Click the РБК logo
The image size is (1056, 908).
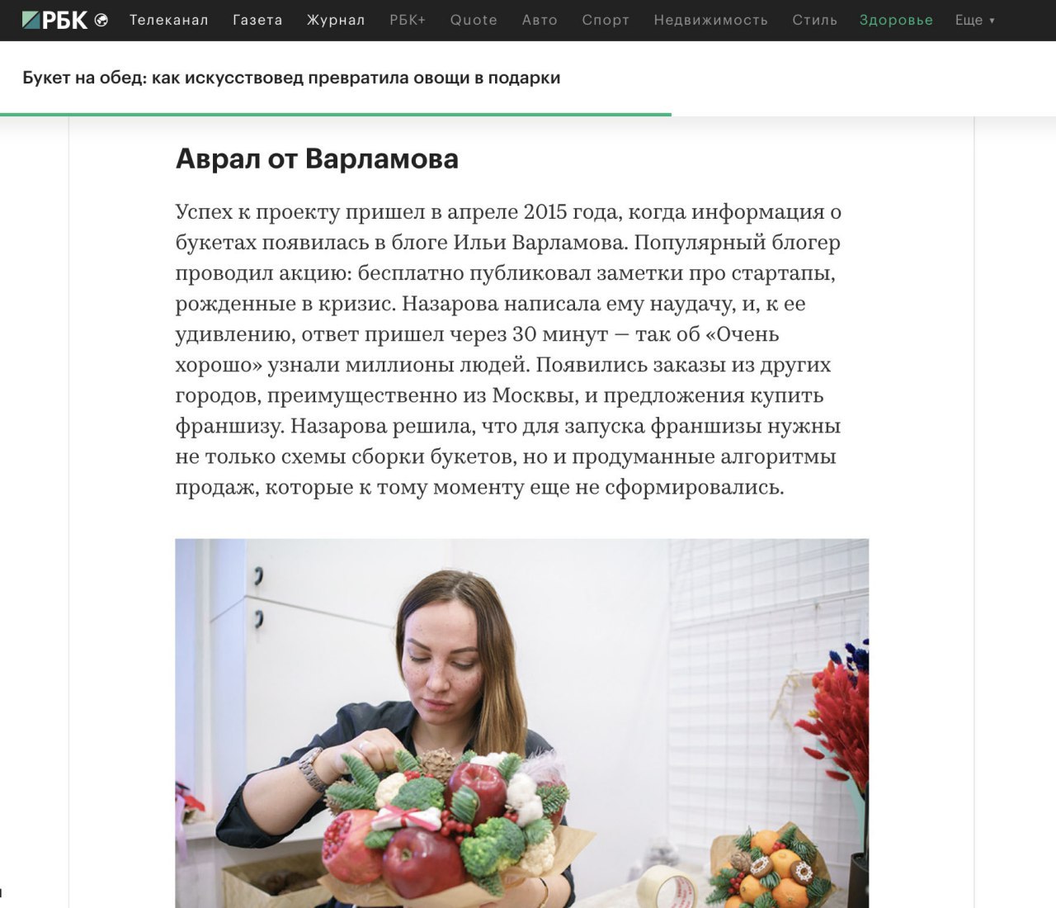coord(55,20)
